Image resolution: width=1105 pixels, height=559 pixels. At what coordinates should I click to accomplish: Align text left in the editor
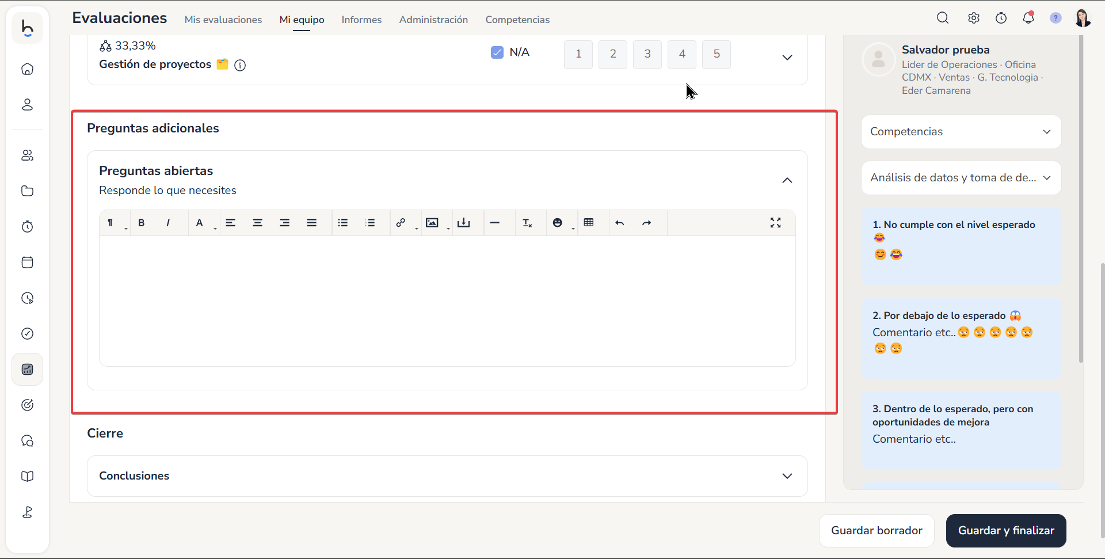(x=231, y=223)
